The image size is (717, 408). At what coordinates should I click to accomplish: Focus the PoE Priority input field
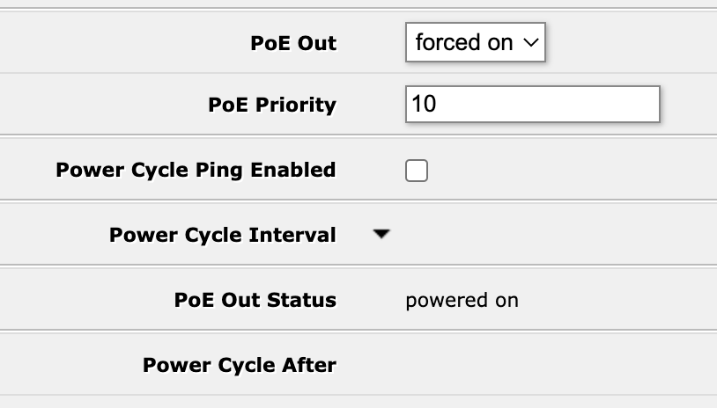[x=532, y=105]
